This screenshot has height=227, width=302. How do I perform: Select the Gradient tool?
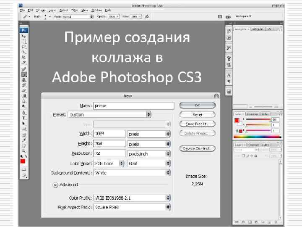[x=23, y=95]
